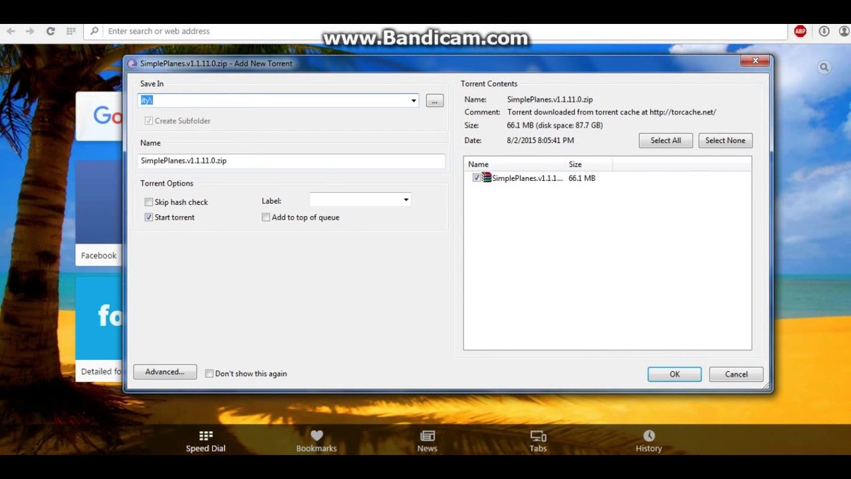Click the browser forward arrow
The height and width of the screenshot is (479, 851).
(x=30, y=31)
